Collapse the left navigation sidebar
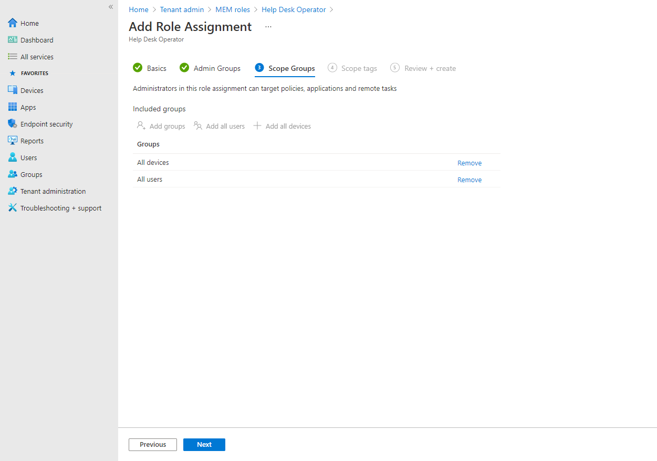This screenshot has height=461, width=657. [x=110, y=7]
